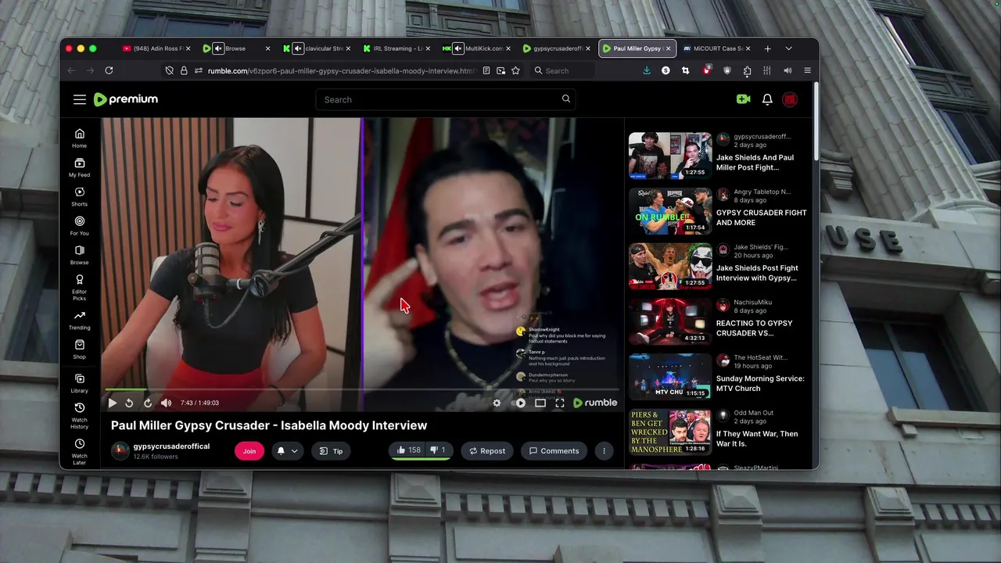Dislike the video with thumbs down
Image resolution: width=1001 pixels, height=563 pixels.
[438, 450]
